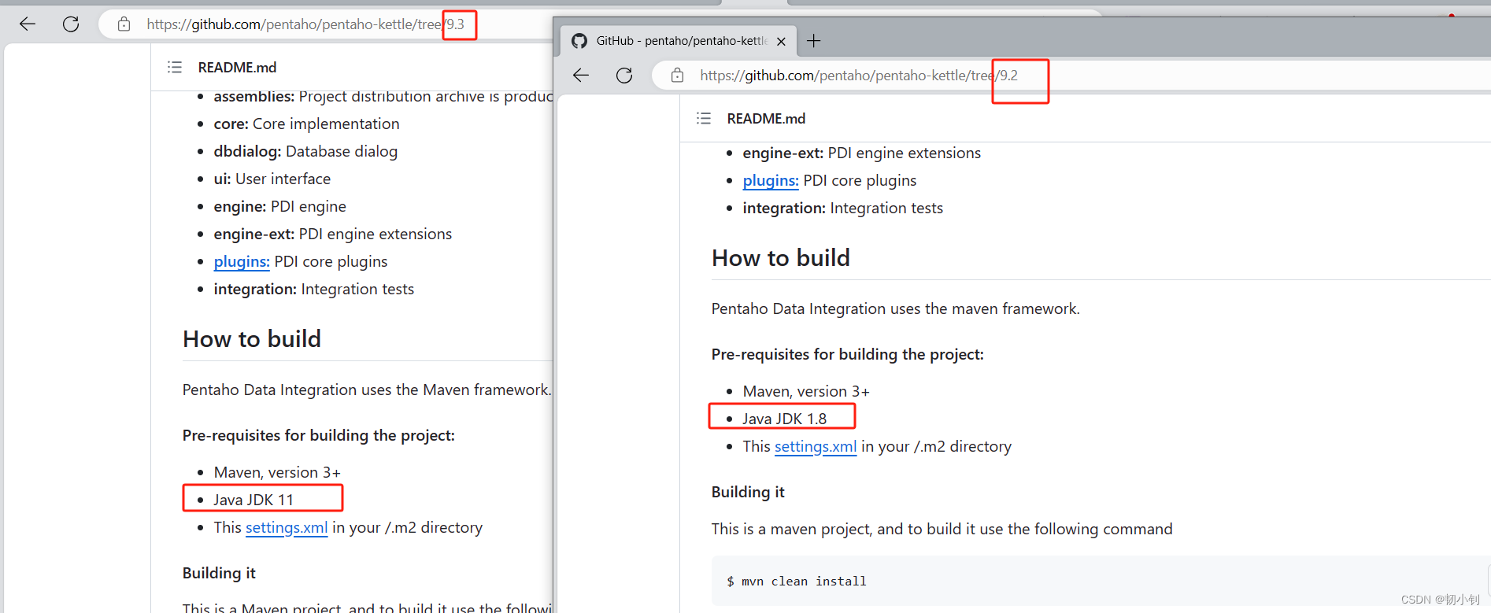Click the 'Building it' heading in the 9.3 window
Image resolution: width=1491 pixels, height=613 pixels.
pos(219,573)
